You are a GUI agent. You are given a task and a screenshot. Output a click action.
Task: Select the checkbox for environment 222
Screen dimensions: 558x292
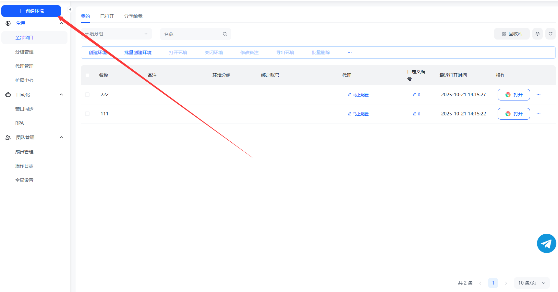click(x=87, y=95)
